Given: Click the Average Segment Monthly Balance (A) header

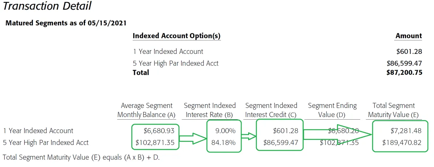Looking at the screenshot, I should coord(146,110).
